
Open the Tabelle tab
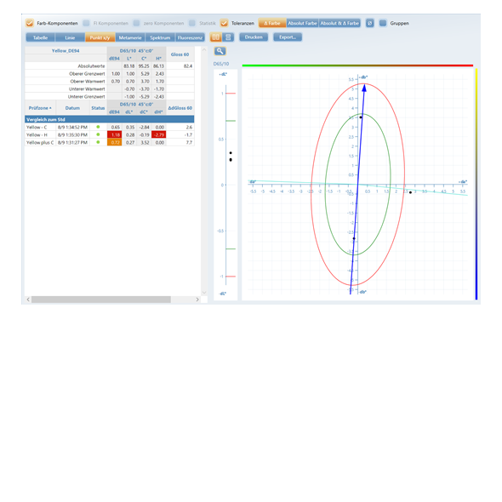coord(40,37)
